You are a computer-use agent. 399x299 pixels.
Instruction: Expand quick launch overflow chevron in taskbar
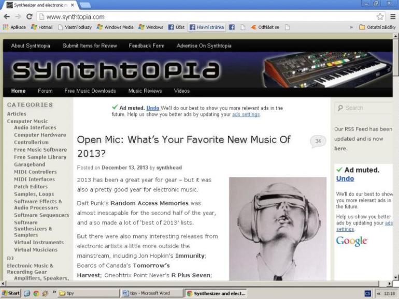pyautogui.click(x=54, y=292)
